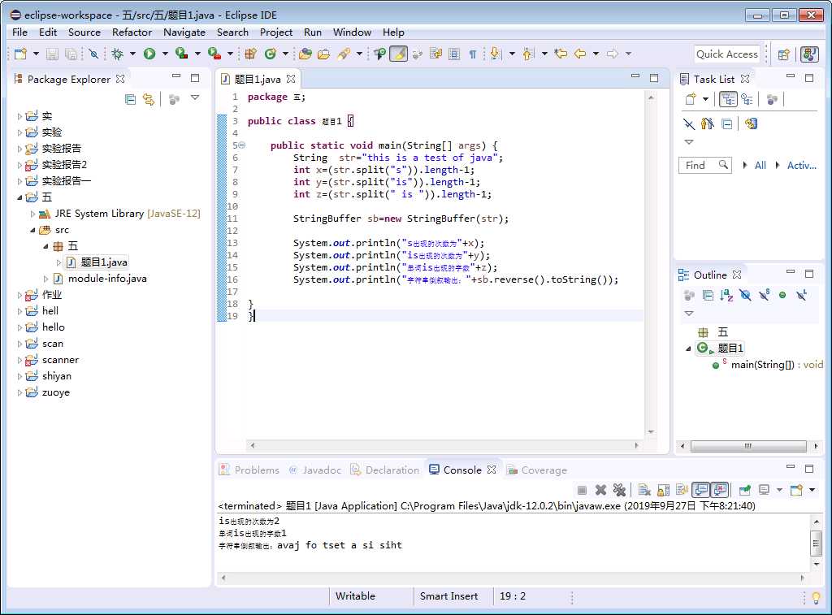Click the Previous Annotation arrow icon
Image resolution: width=832 pixels, height=615 pixels.
pyautogui.click(x=528, y=54)
